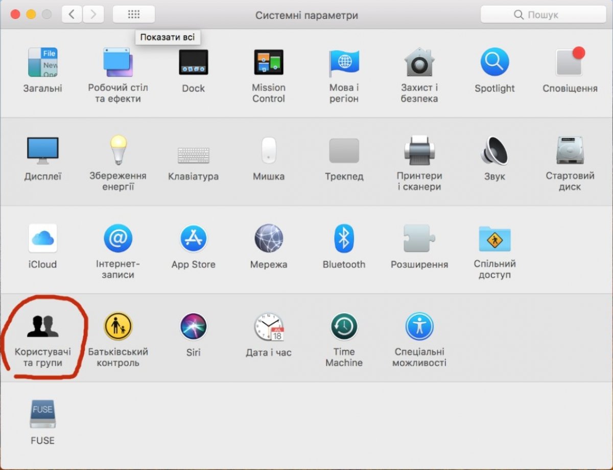Image resolution: width=613 pixels, height=470 pixels.
Task: Open the Spotlight preferences icon
Action: (494, 62)
